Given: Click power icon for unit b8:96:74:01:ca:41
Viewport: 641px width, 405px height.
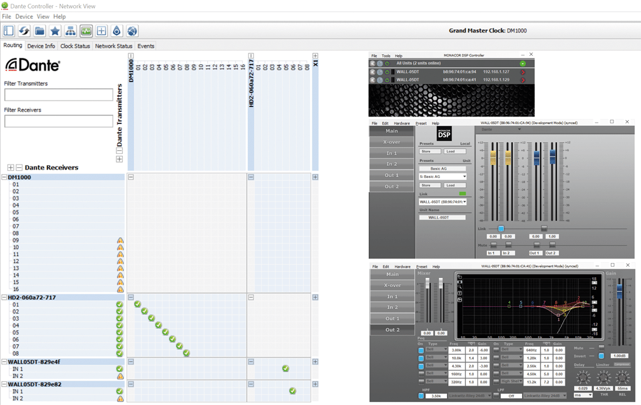Looking at the screenshot, I should pyautogui.click(x=387, y=80).
